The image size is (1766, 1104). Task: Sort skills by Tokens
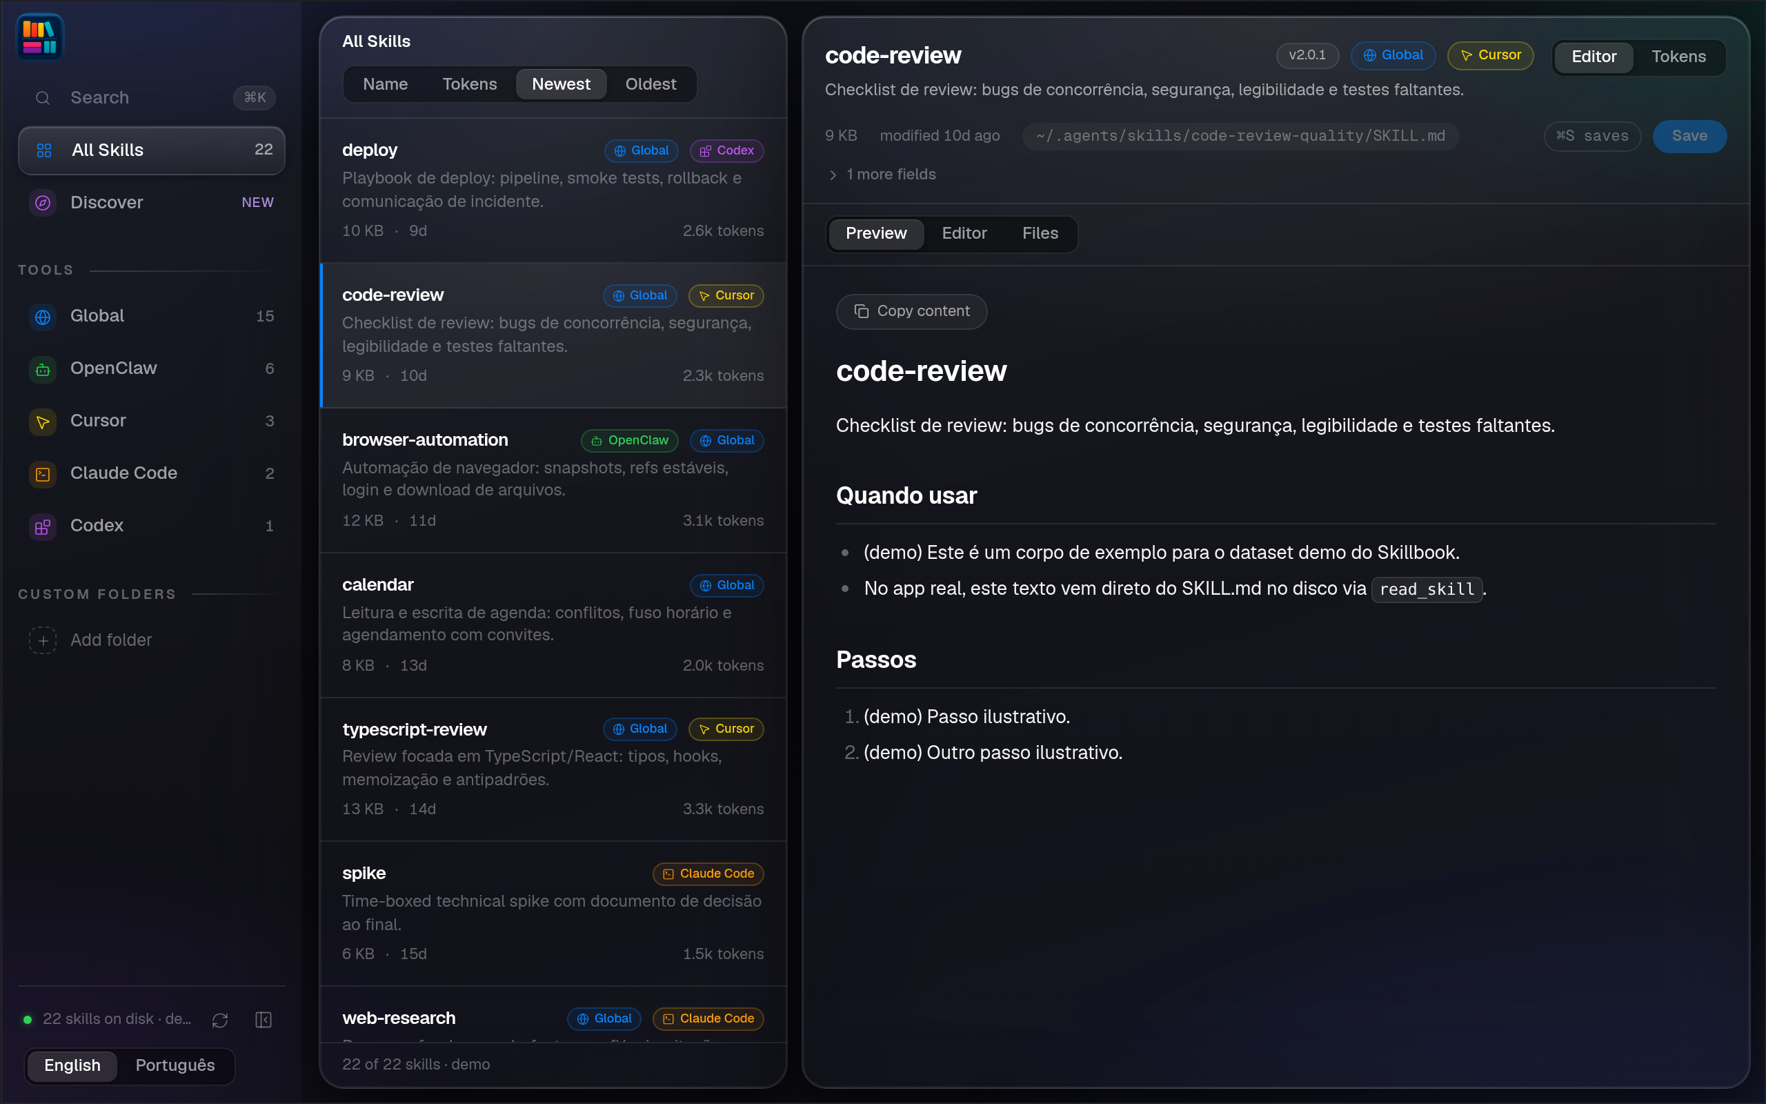pyautogui.click(x=469, y=85)
